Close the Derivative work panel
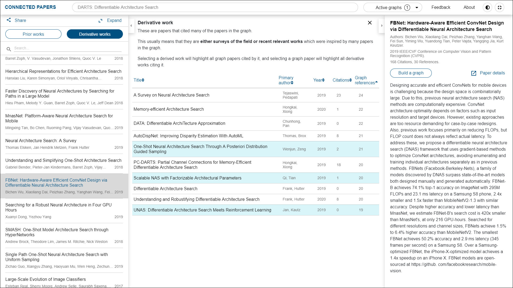Image resolution: width=513 pixels, height=288 pixels. (370, 23)
